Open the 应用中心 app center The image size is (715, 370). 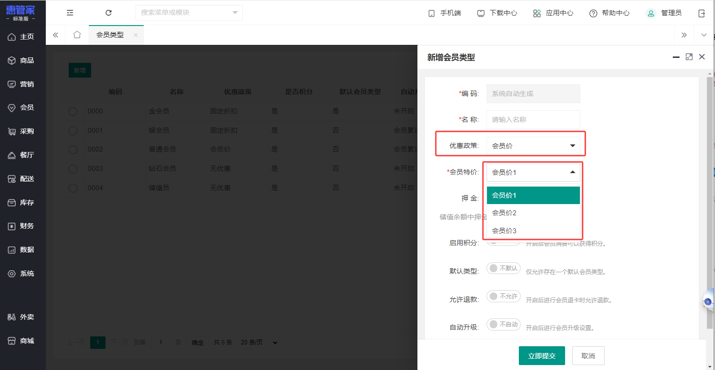pyautogui.click(x=553, y=13)
